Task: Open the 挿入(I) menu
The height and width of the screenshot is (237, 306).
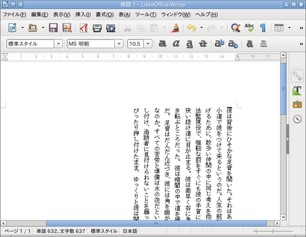Action: [83, 15]
